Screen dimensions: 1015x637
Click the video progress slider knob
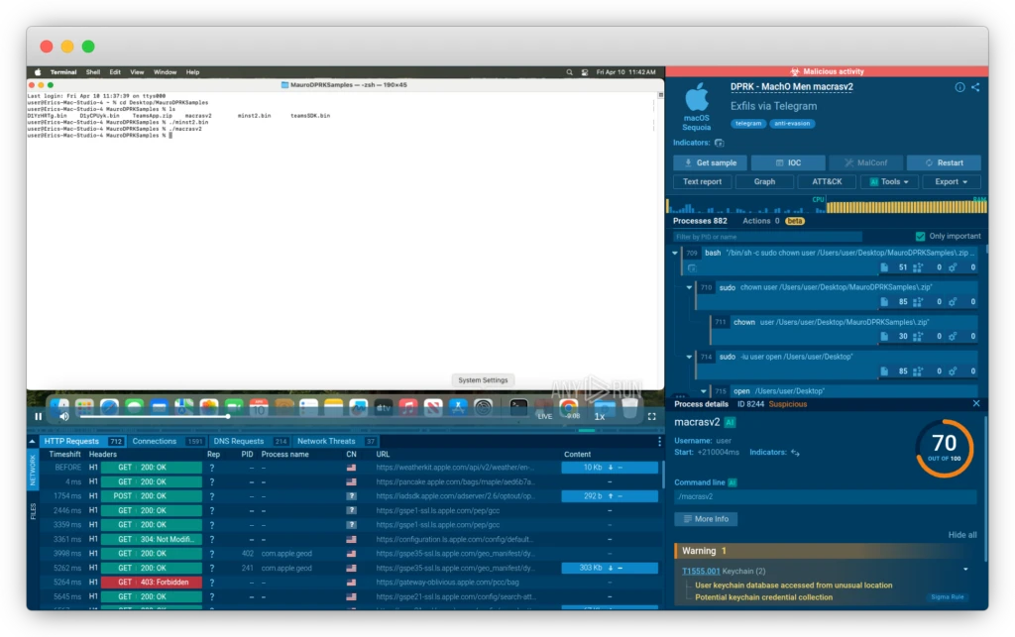(228, 416)
